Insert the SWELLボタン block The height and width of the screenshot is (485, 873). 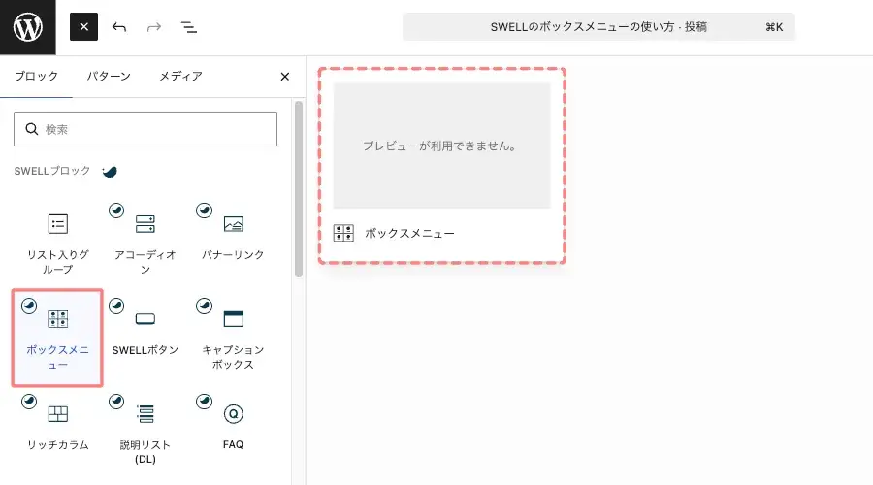click(145, 338)
